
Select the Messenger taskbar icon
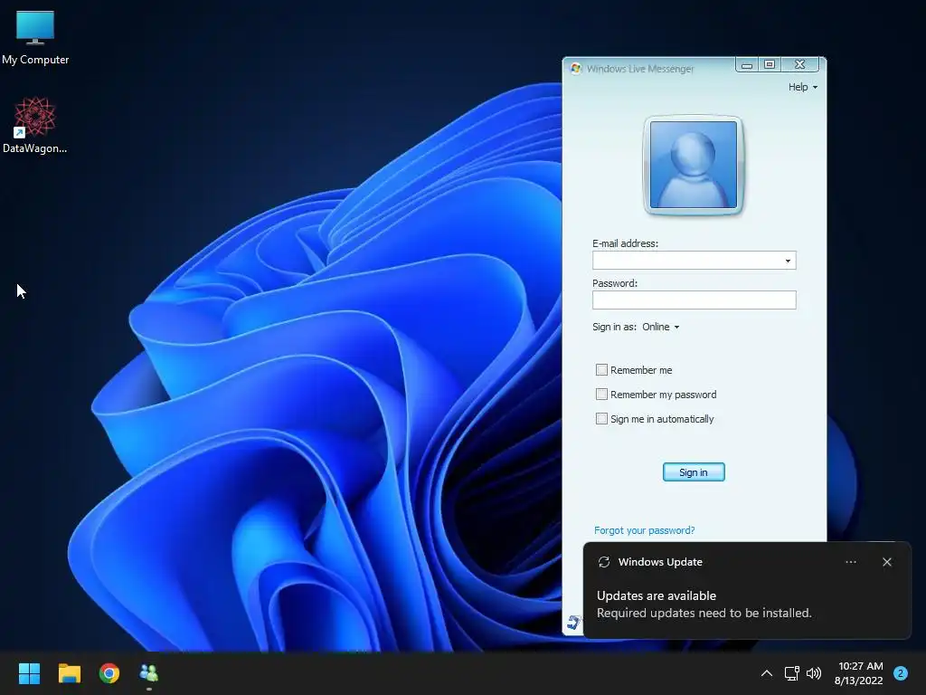[x=149, y=673]
